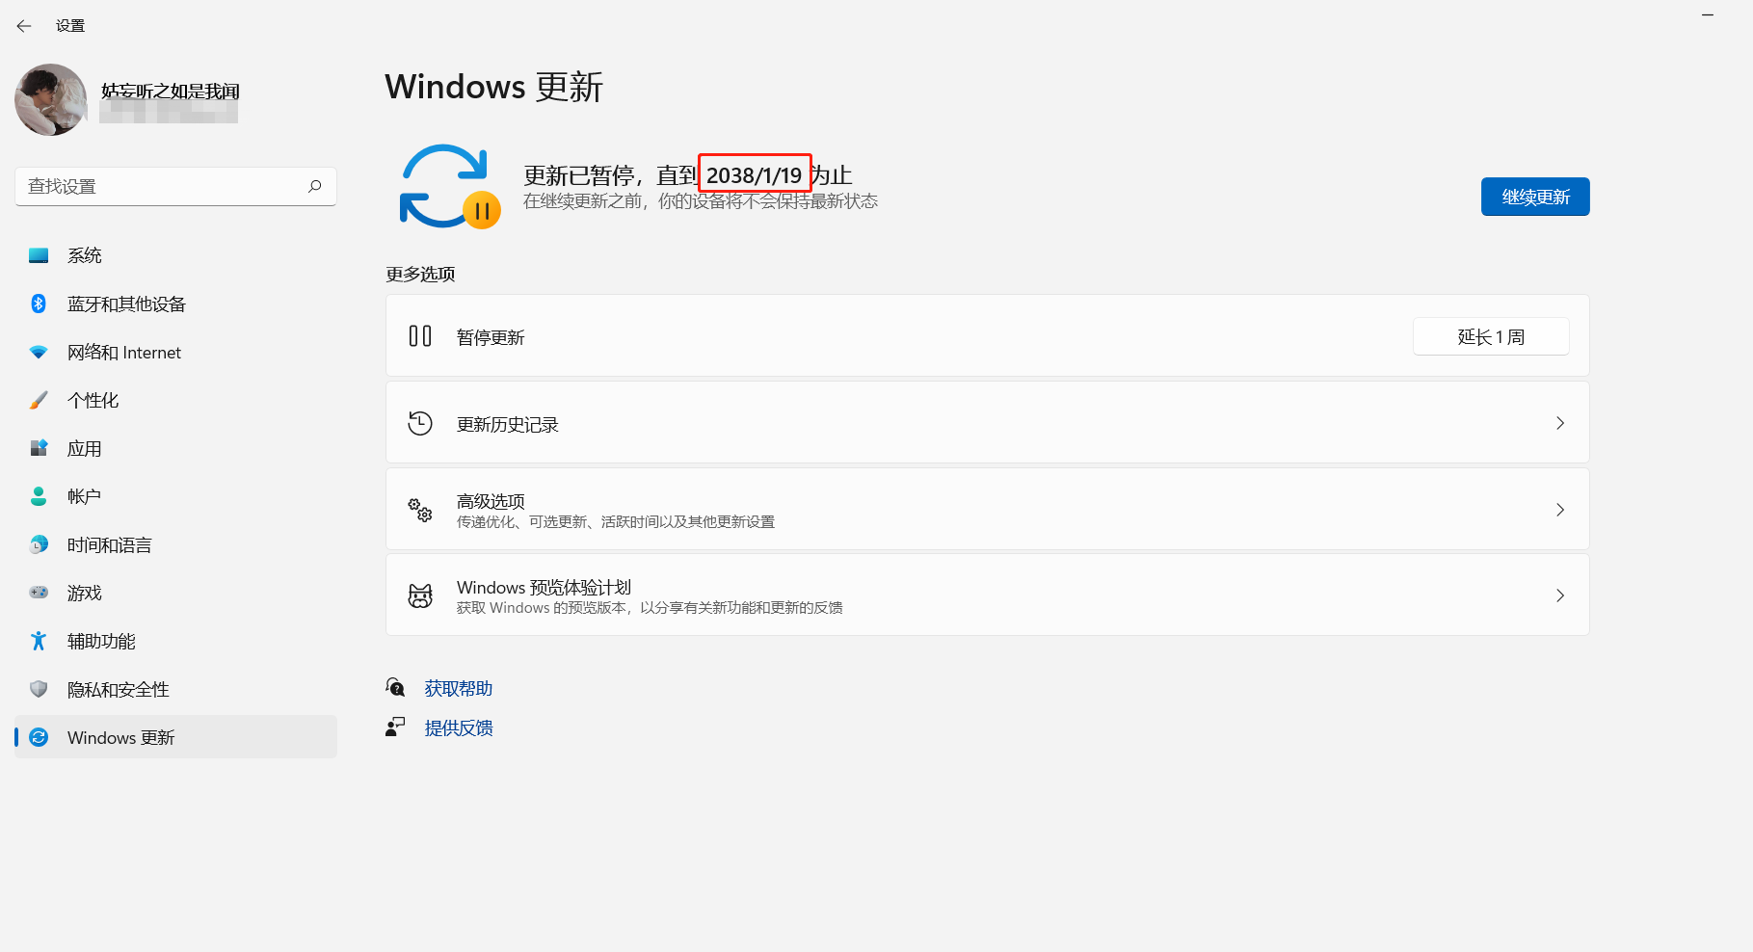Click the 提供反馈 feedback icon
Viewport: 1753px width, 952px height.
tap(395, 727)
